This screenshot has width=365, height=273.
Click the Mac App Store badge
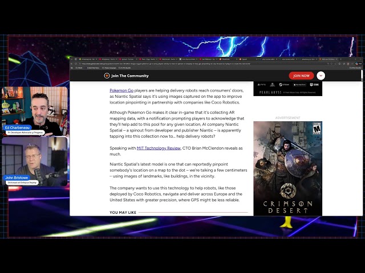tap(299, 85)
